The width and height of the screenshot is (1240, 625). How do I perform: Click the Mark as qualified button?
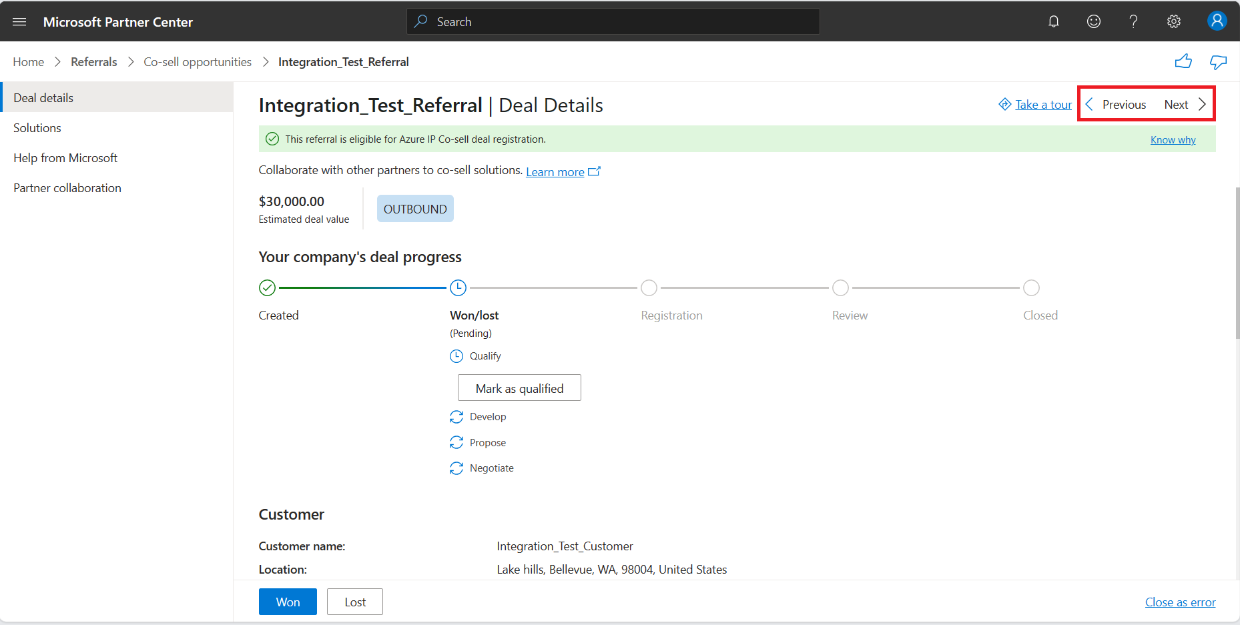coord(519,388)
